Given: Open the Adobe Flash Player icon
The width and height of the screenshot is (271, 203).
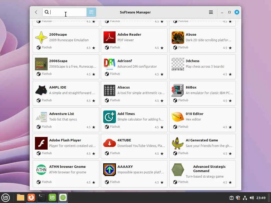Looking at the screenshot, I should (41, 143).
